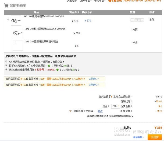Open the 上海 delivery city dropdown
The image size is (164, 141).
(115, 106)
